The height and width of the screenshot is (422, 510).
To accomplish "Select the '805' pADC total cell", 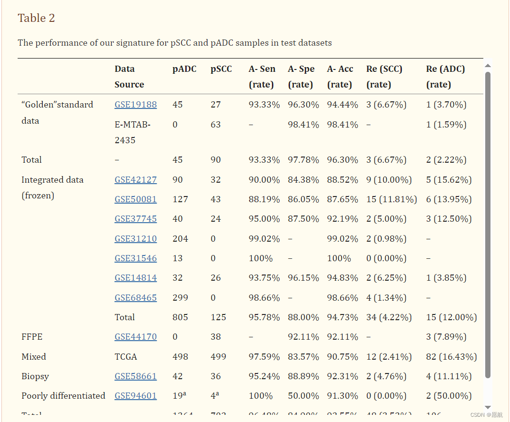I will [180, 317].
